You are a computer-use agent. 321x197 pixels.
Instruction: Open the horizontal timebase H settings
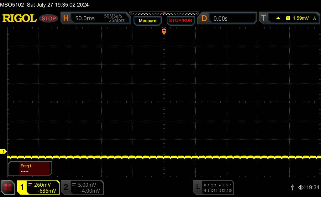click(x=66, y=18)
